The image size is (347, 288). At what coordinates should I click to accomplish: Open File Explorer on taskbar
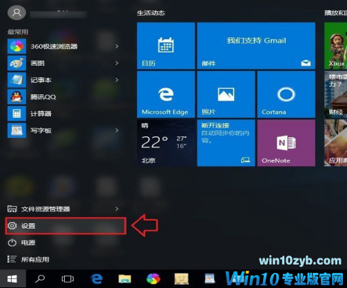click(x=125, y=279)
